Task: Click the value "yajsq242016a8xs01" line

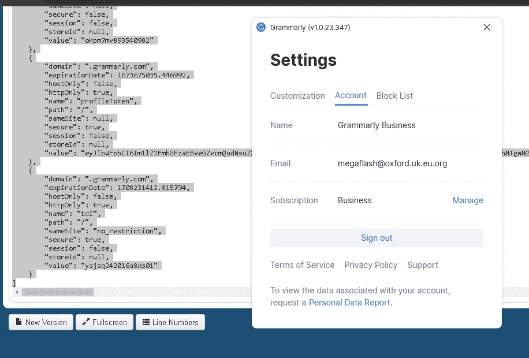Action: [x=101, y=266]
